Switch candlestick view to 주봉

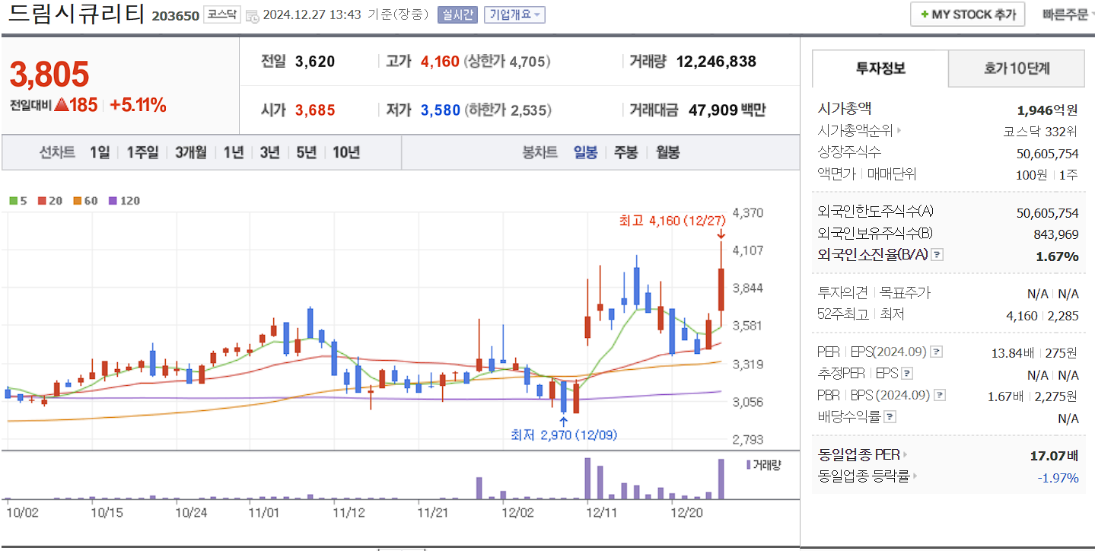tap(626, 152)
